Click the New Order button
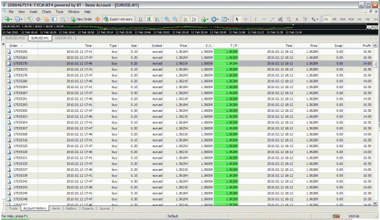 pyautogui.click(x=81, y=19)
